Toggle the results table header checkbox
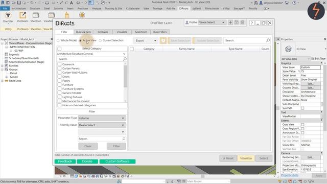Viewport: 327px width, 184px height. coord(132,49)
